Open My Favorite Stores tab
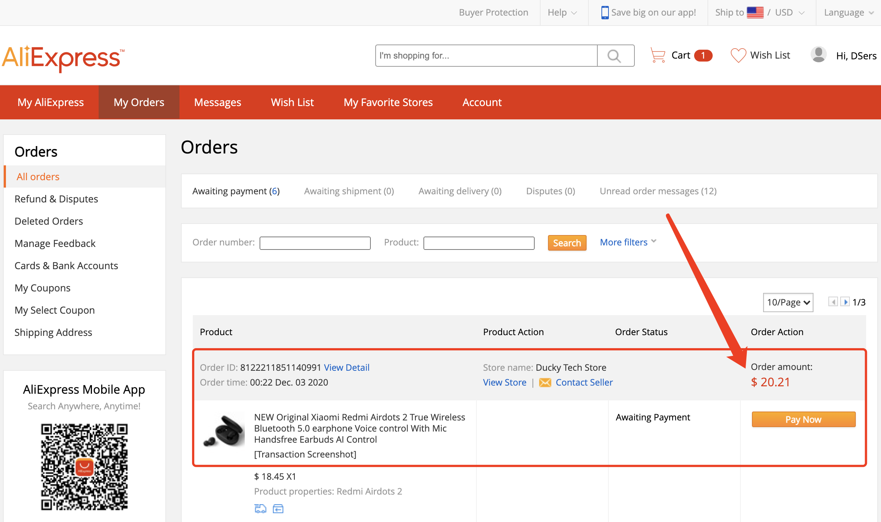881x522 pixels. coord(388,102)
